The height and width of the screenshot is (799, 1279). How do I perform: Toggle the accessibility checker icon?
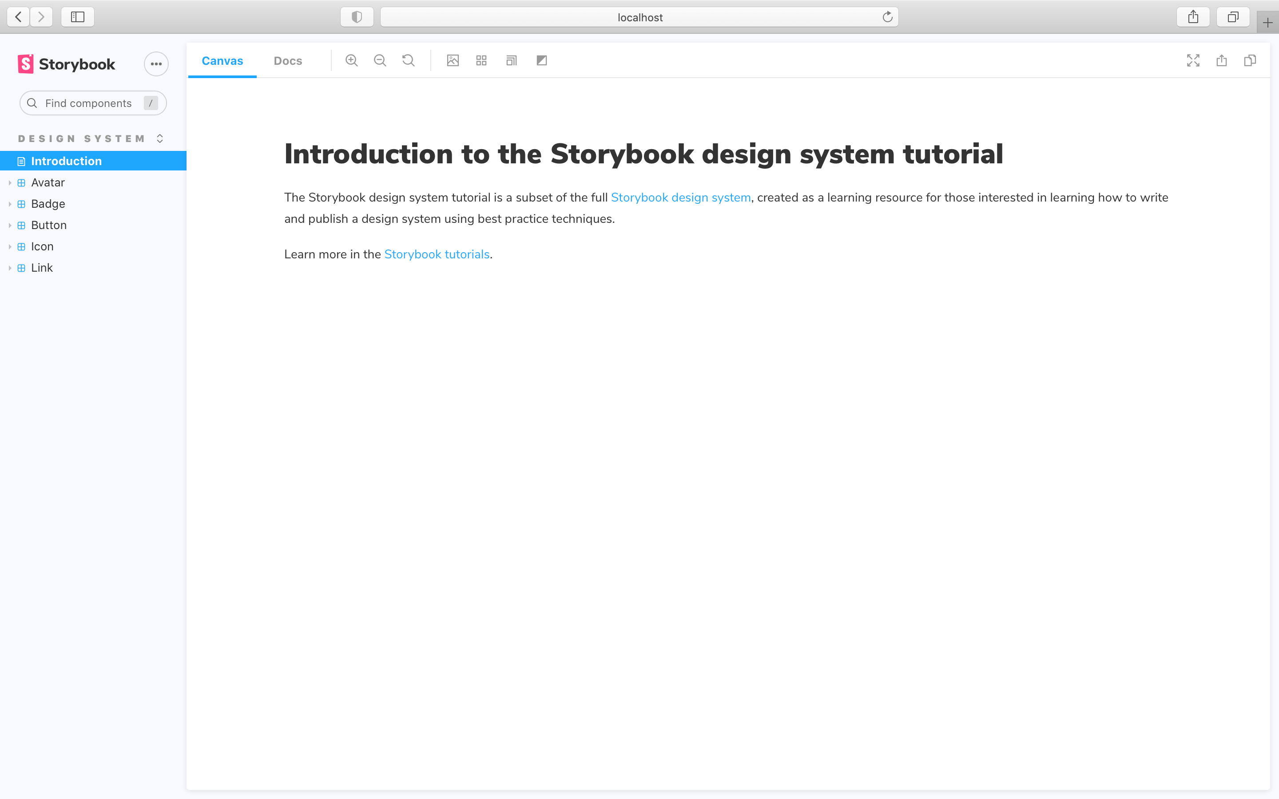542,60
